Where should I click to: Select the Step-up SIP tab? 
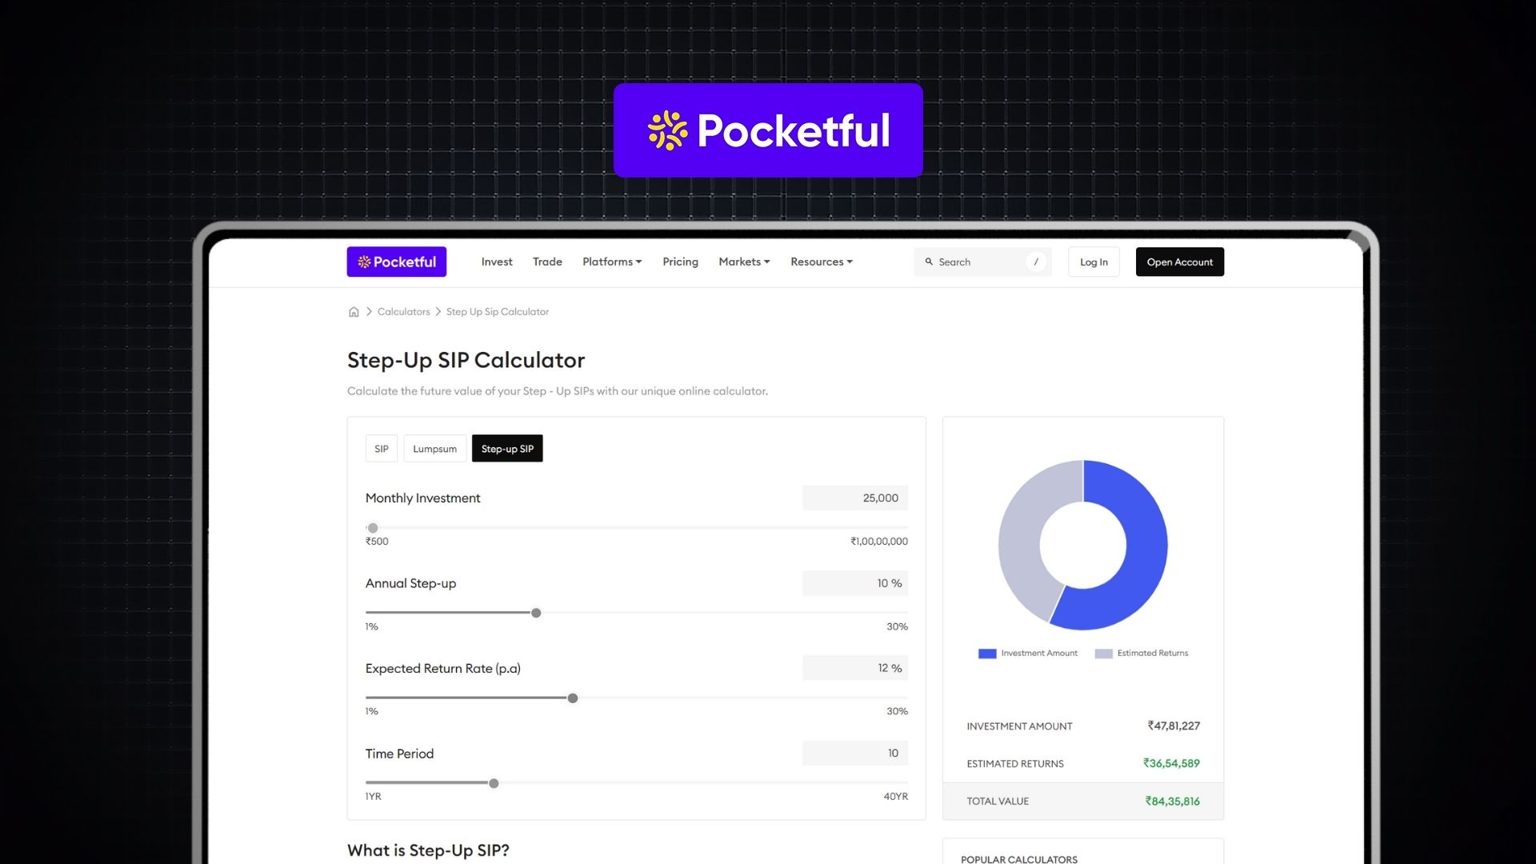507,449
